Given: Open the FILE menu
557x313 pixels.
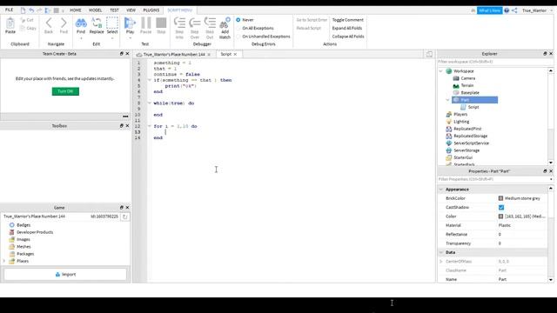Looking at the screenshot, I should click(x=10, y=10).
